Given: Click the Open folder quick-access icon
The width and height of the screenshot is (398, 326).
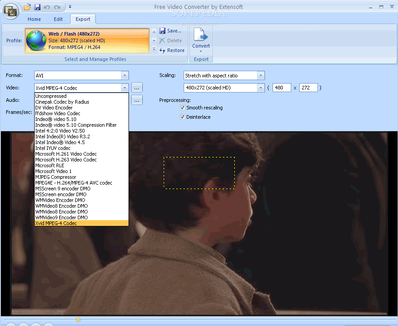Looking at the screenshot, I should click(x=28, y=7).
